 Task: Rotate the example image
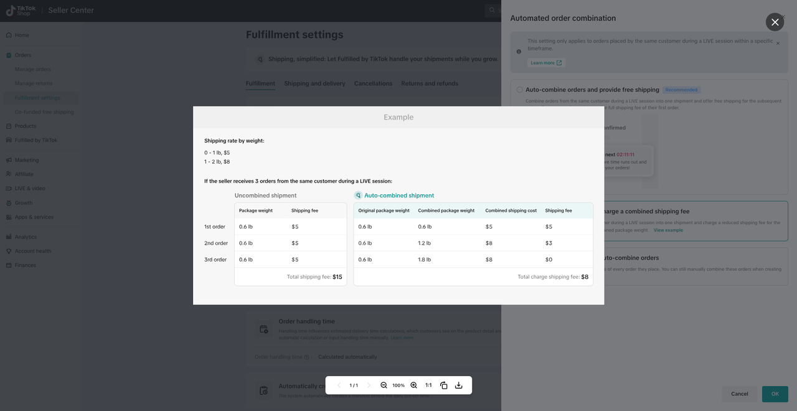444,385
